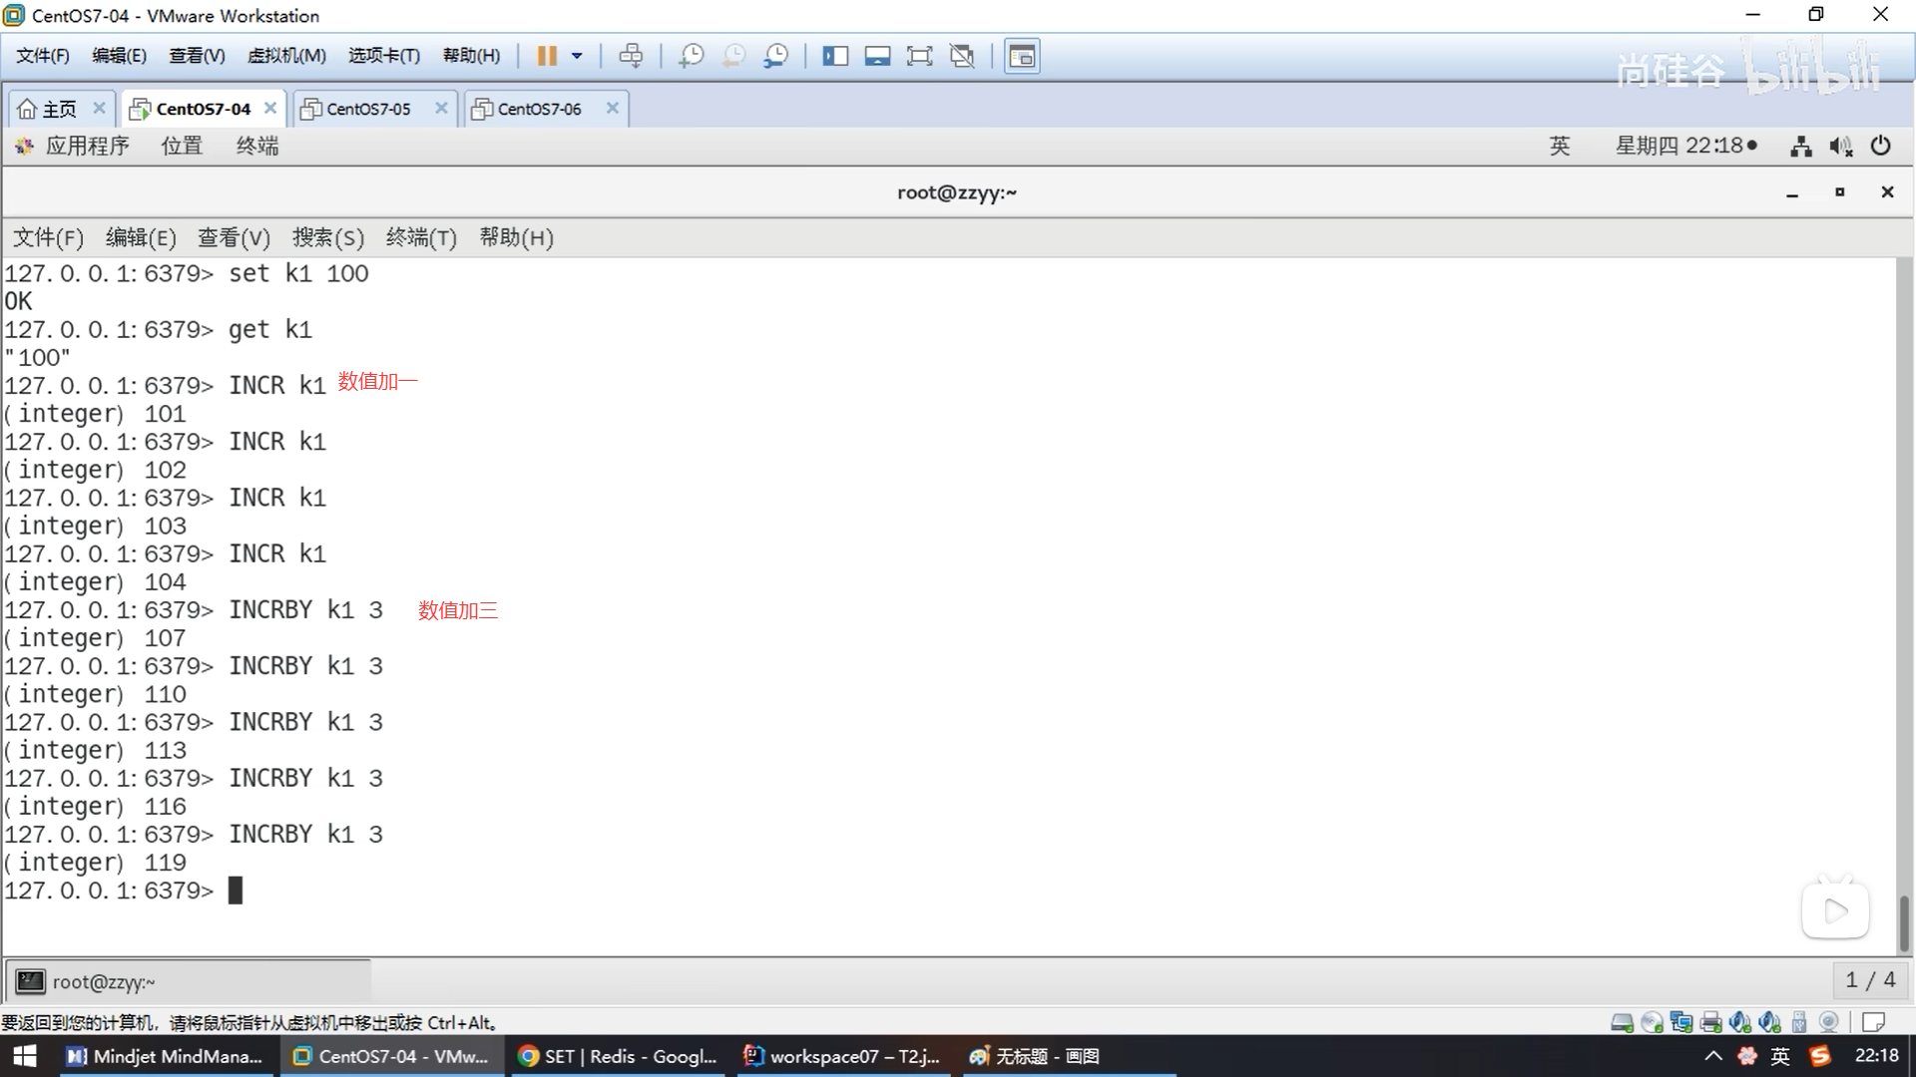This screenshot has height=1077, width=1916.
Task: Open the snapshot manager icon
Action: tap(776, 56)
